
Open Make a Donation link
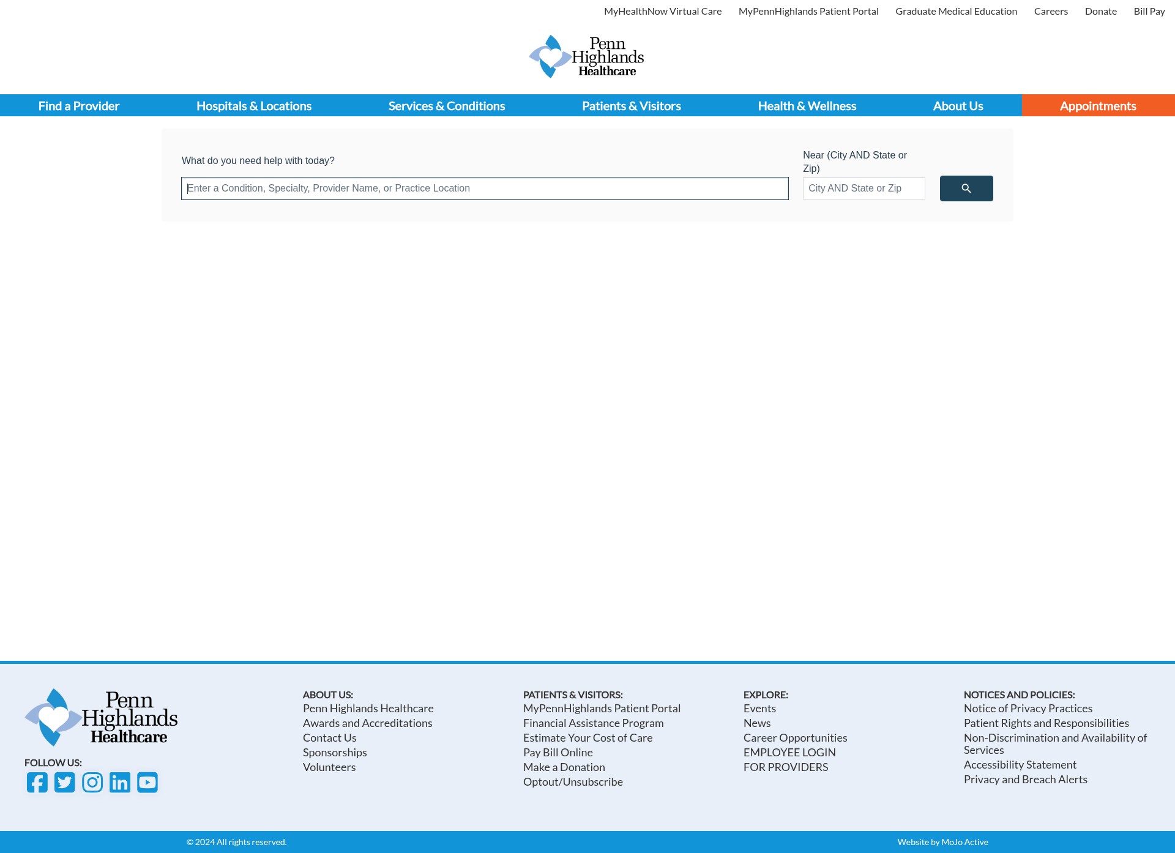click(x=564, y=767)
